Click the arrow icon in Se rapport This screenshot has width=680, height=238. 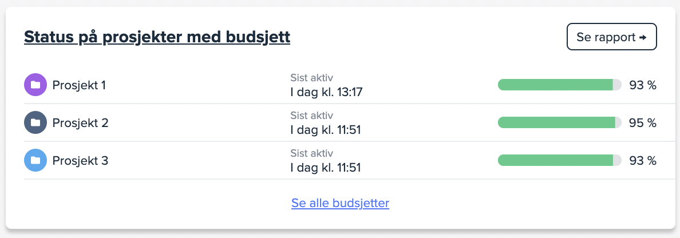[x=643, y=38]
